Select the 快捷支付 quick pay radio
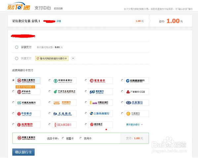This screenshot has height=158, width=198. [17, 58]
